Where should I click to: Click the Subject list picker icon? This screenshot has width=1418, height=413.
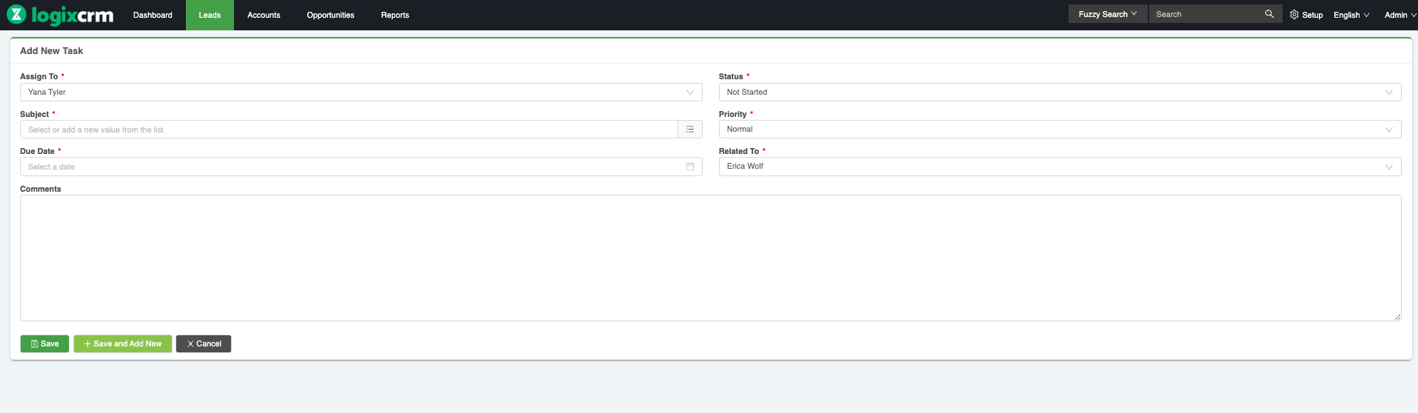click(x=689, y=130)
